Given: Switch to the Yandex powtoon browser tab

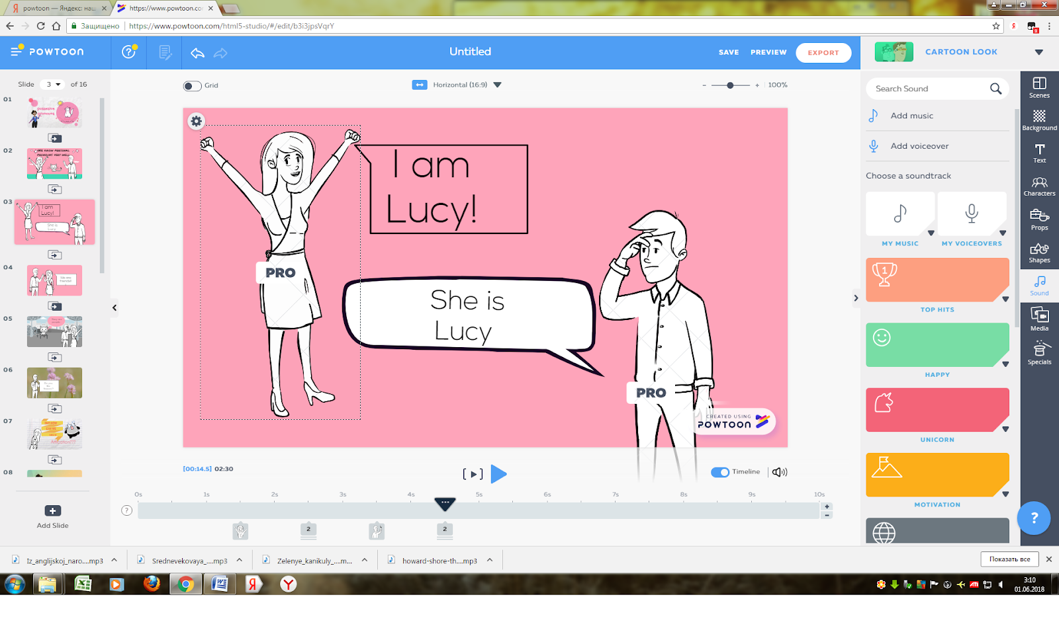Looking at the screenshot, I should (x=58, y=9).
